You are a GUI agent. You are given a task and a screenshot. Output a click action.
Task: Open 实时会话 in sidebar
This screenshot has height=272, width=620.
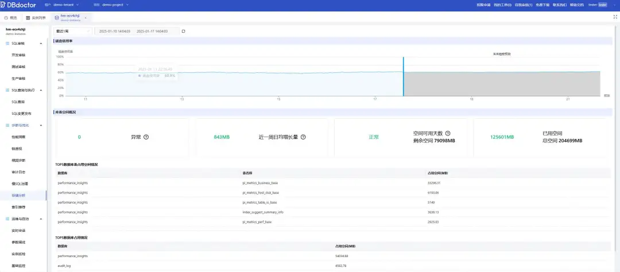(x=18, y=230)
